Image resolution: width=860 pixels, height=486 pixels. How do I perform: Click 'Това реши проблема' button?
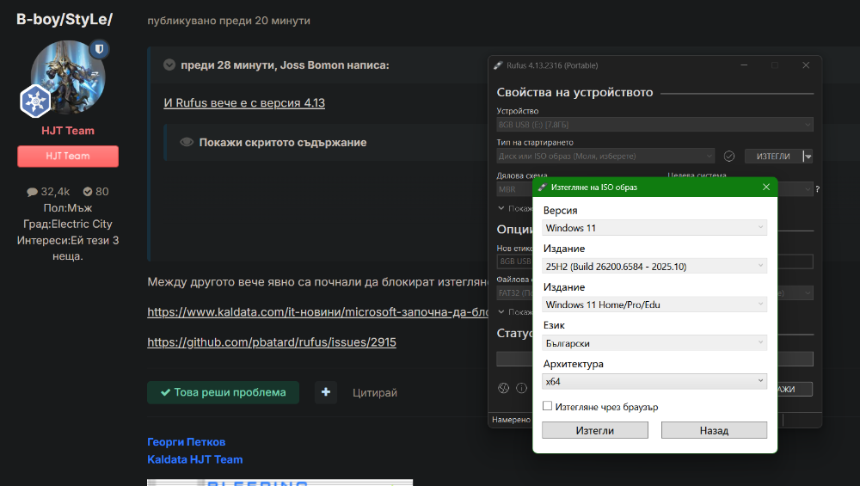click(224, 392)
